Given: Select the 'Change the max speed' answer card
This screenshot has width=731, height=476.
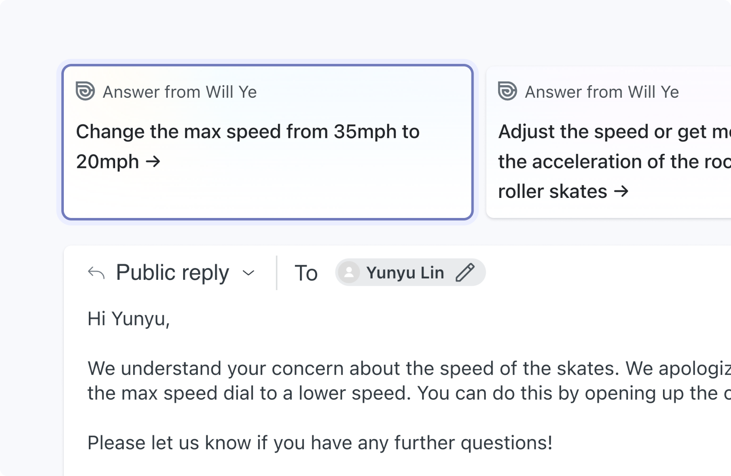Looking at the screenshot, I should [267, 142].
